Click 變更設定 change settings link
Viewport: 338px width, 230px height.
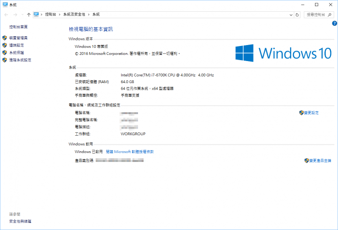311,113
